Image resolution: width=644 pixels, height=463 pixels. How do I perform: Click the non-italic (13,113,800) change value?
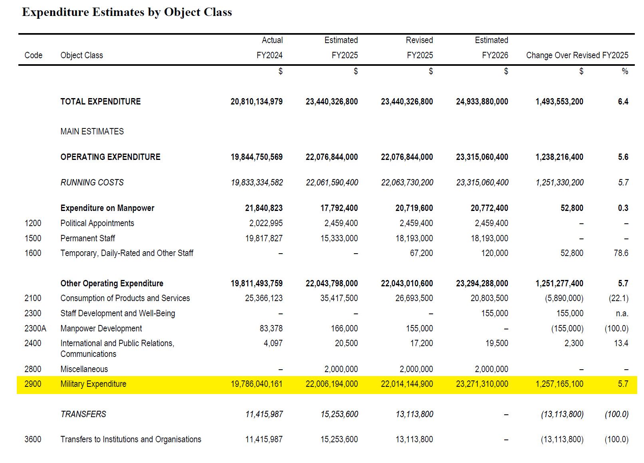point(562,439)
